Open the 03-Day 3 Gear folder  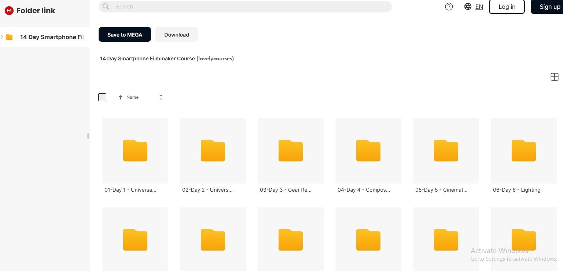pos(291,151)
